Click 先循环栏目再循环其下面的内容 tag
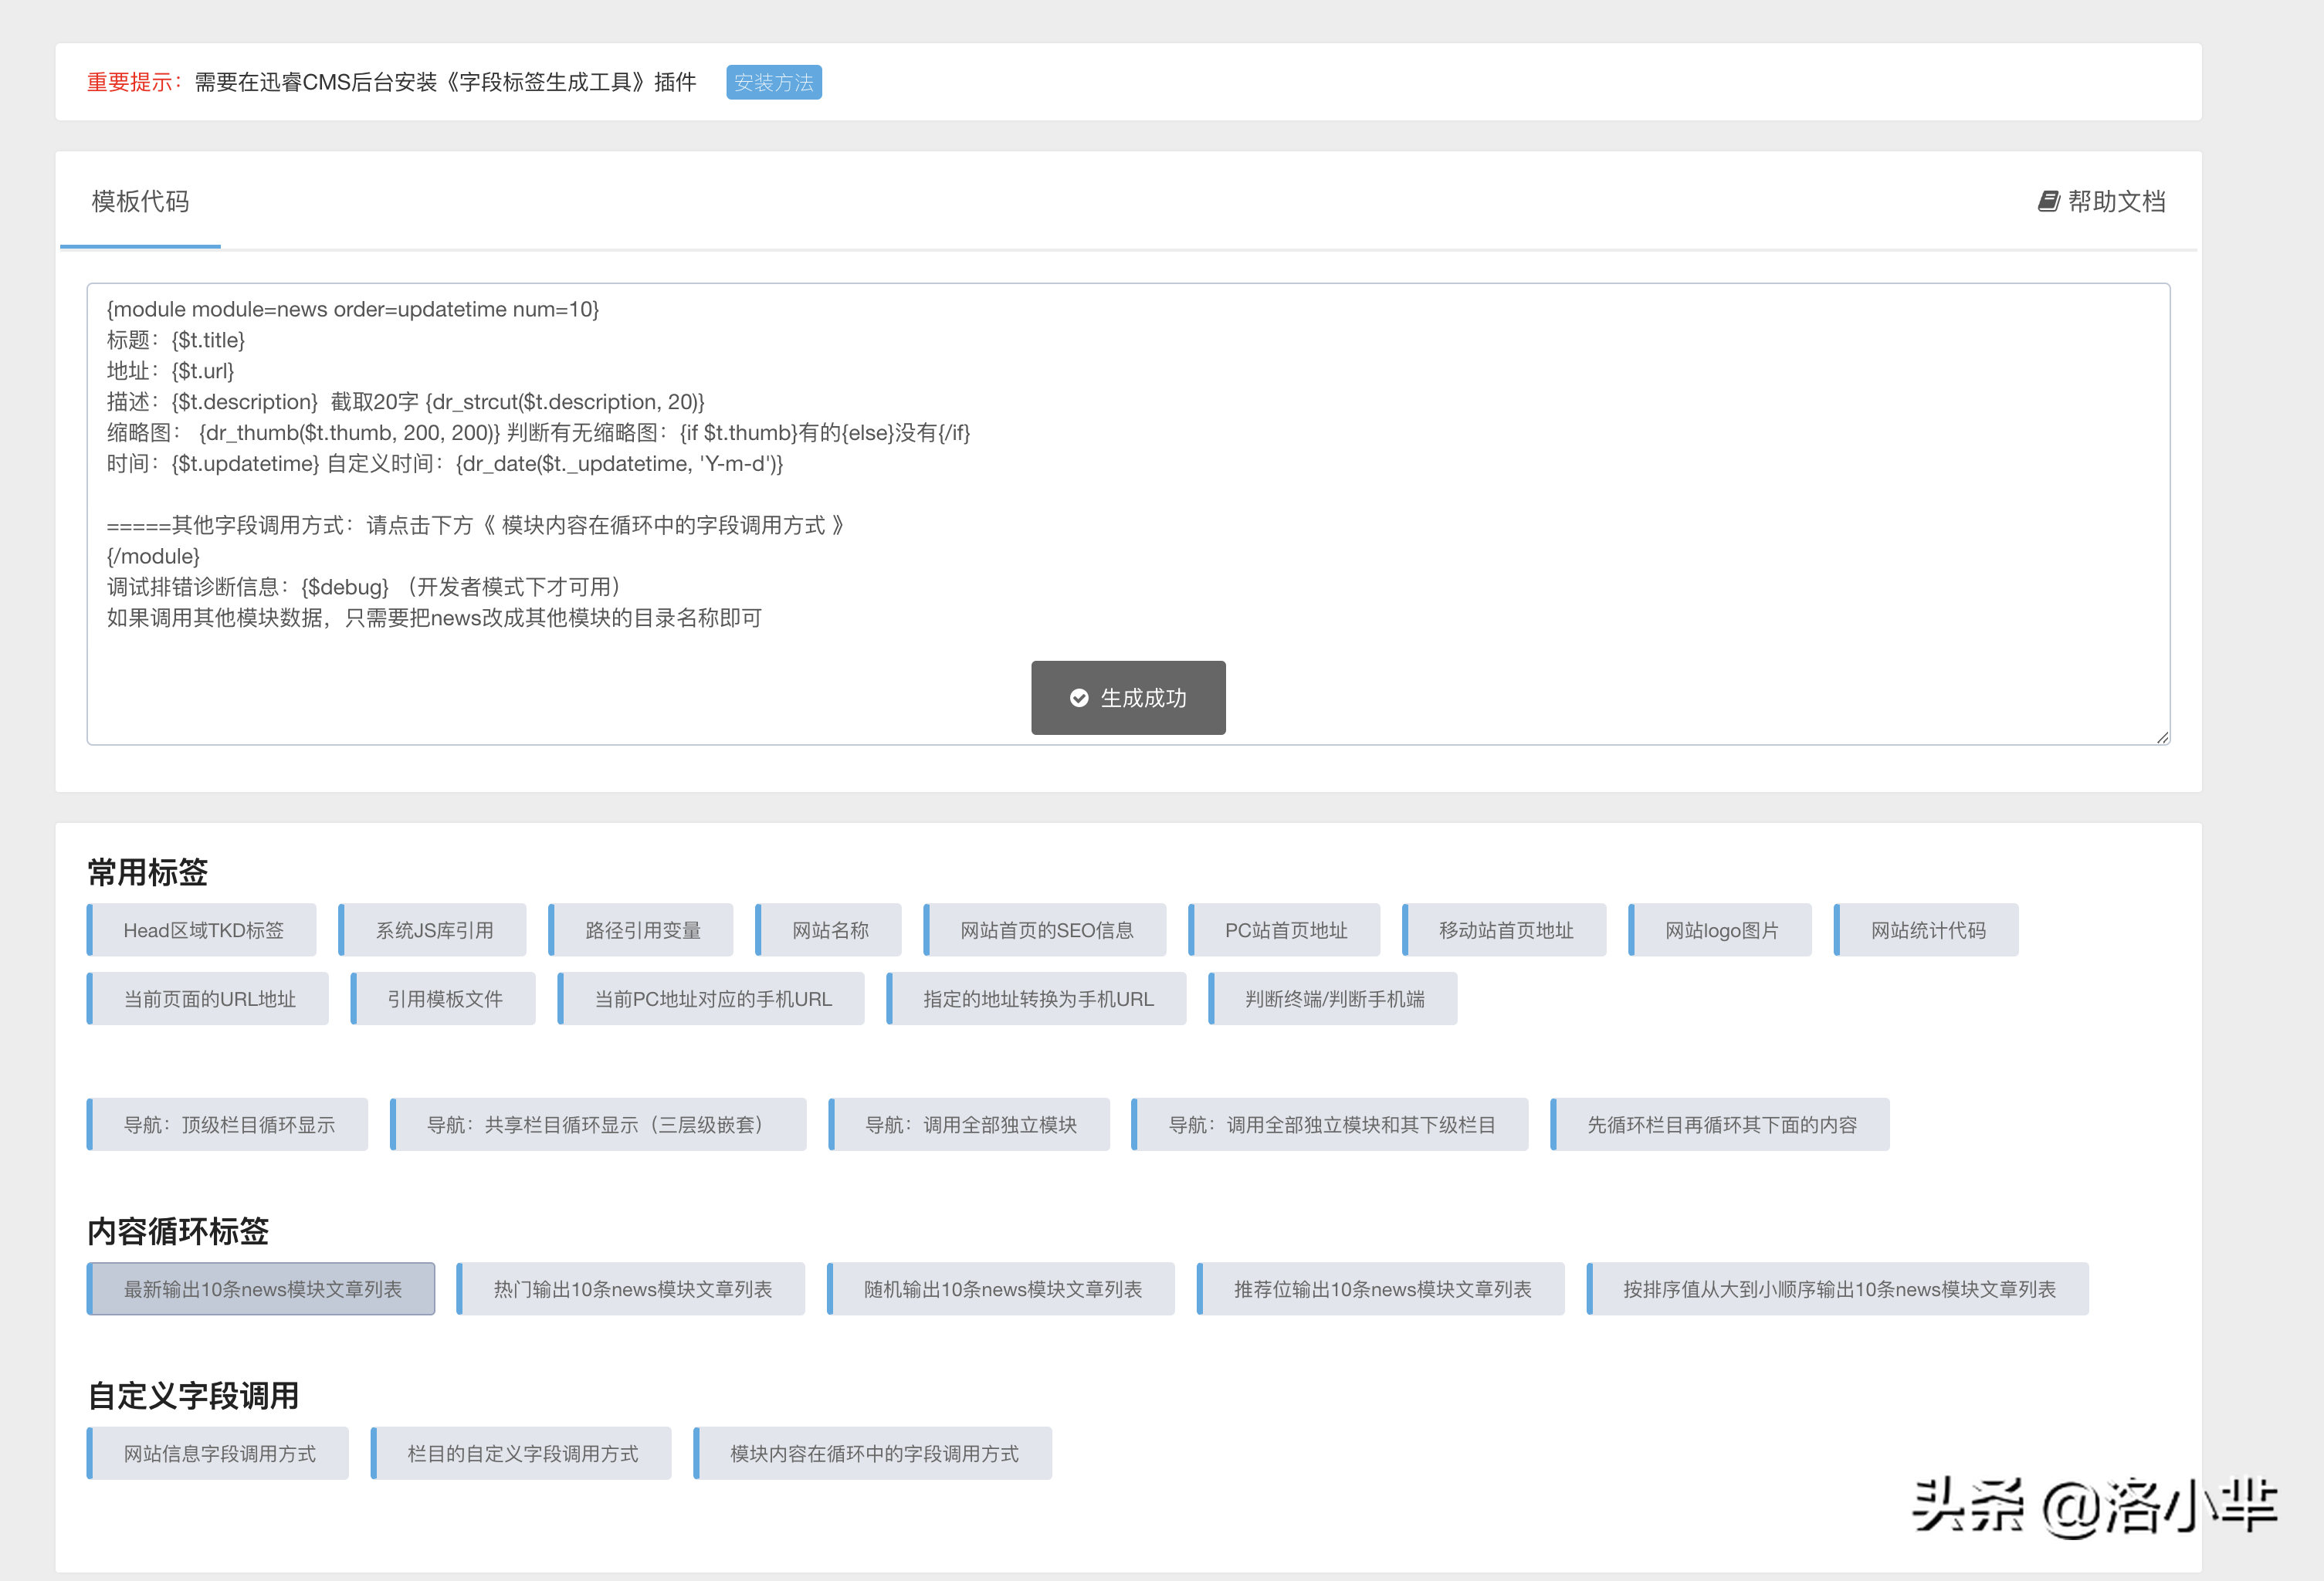2324x1581 pixels. pyautogui.click(x=1721, y=1125)
